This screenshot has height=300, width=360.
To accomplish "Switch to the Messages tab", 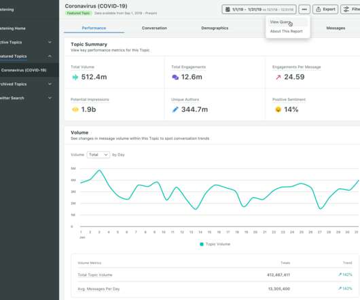I will tap(336, 28).
